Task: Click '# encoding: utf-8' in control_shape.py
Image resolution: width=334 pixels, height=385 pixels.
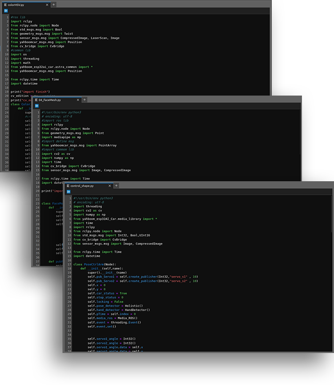Action: click(x=89, y=202)
